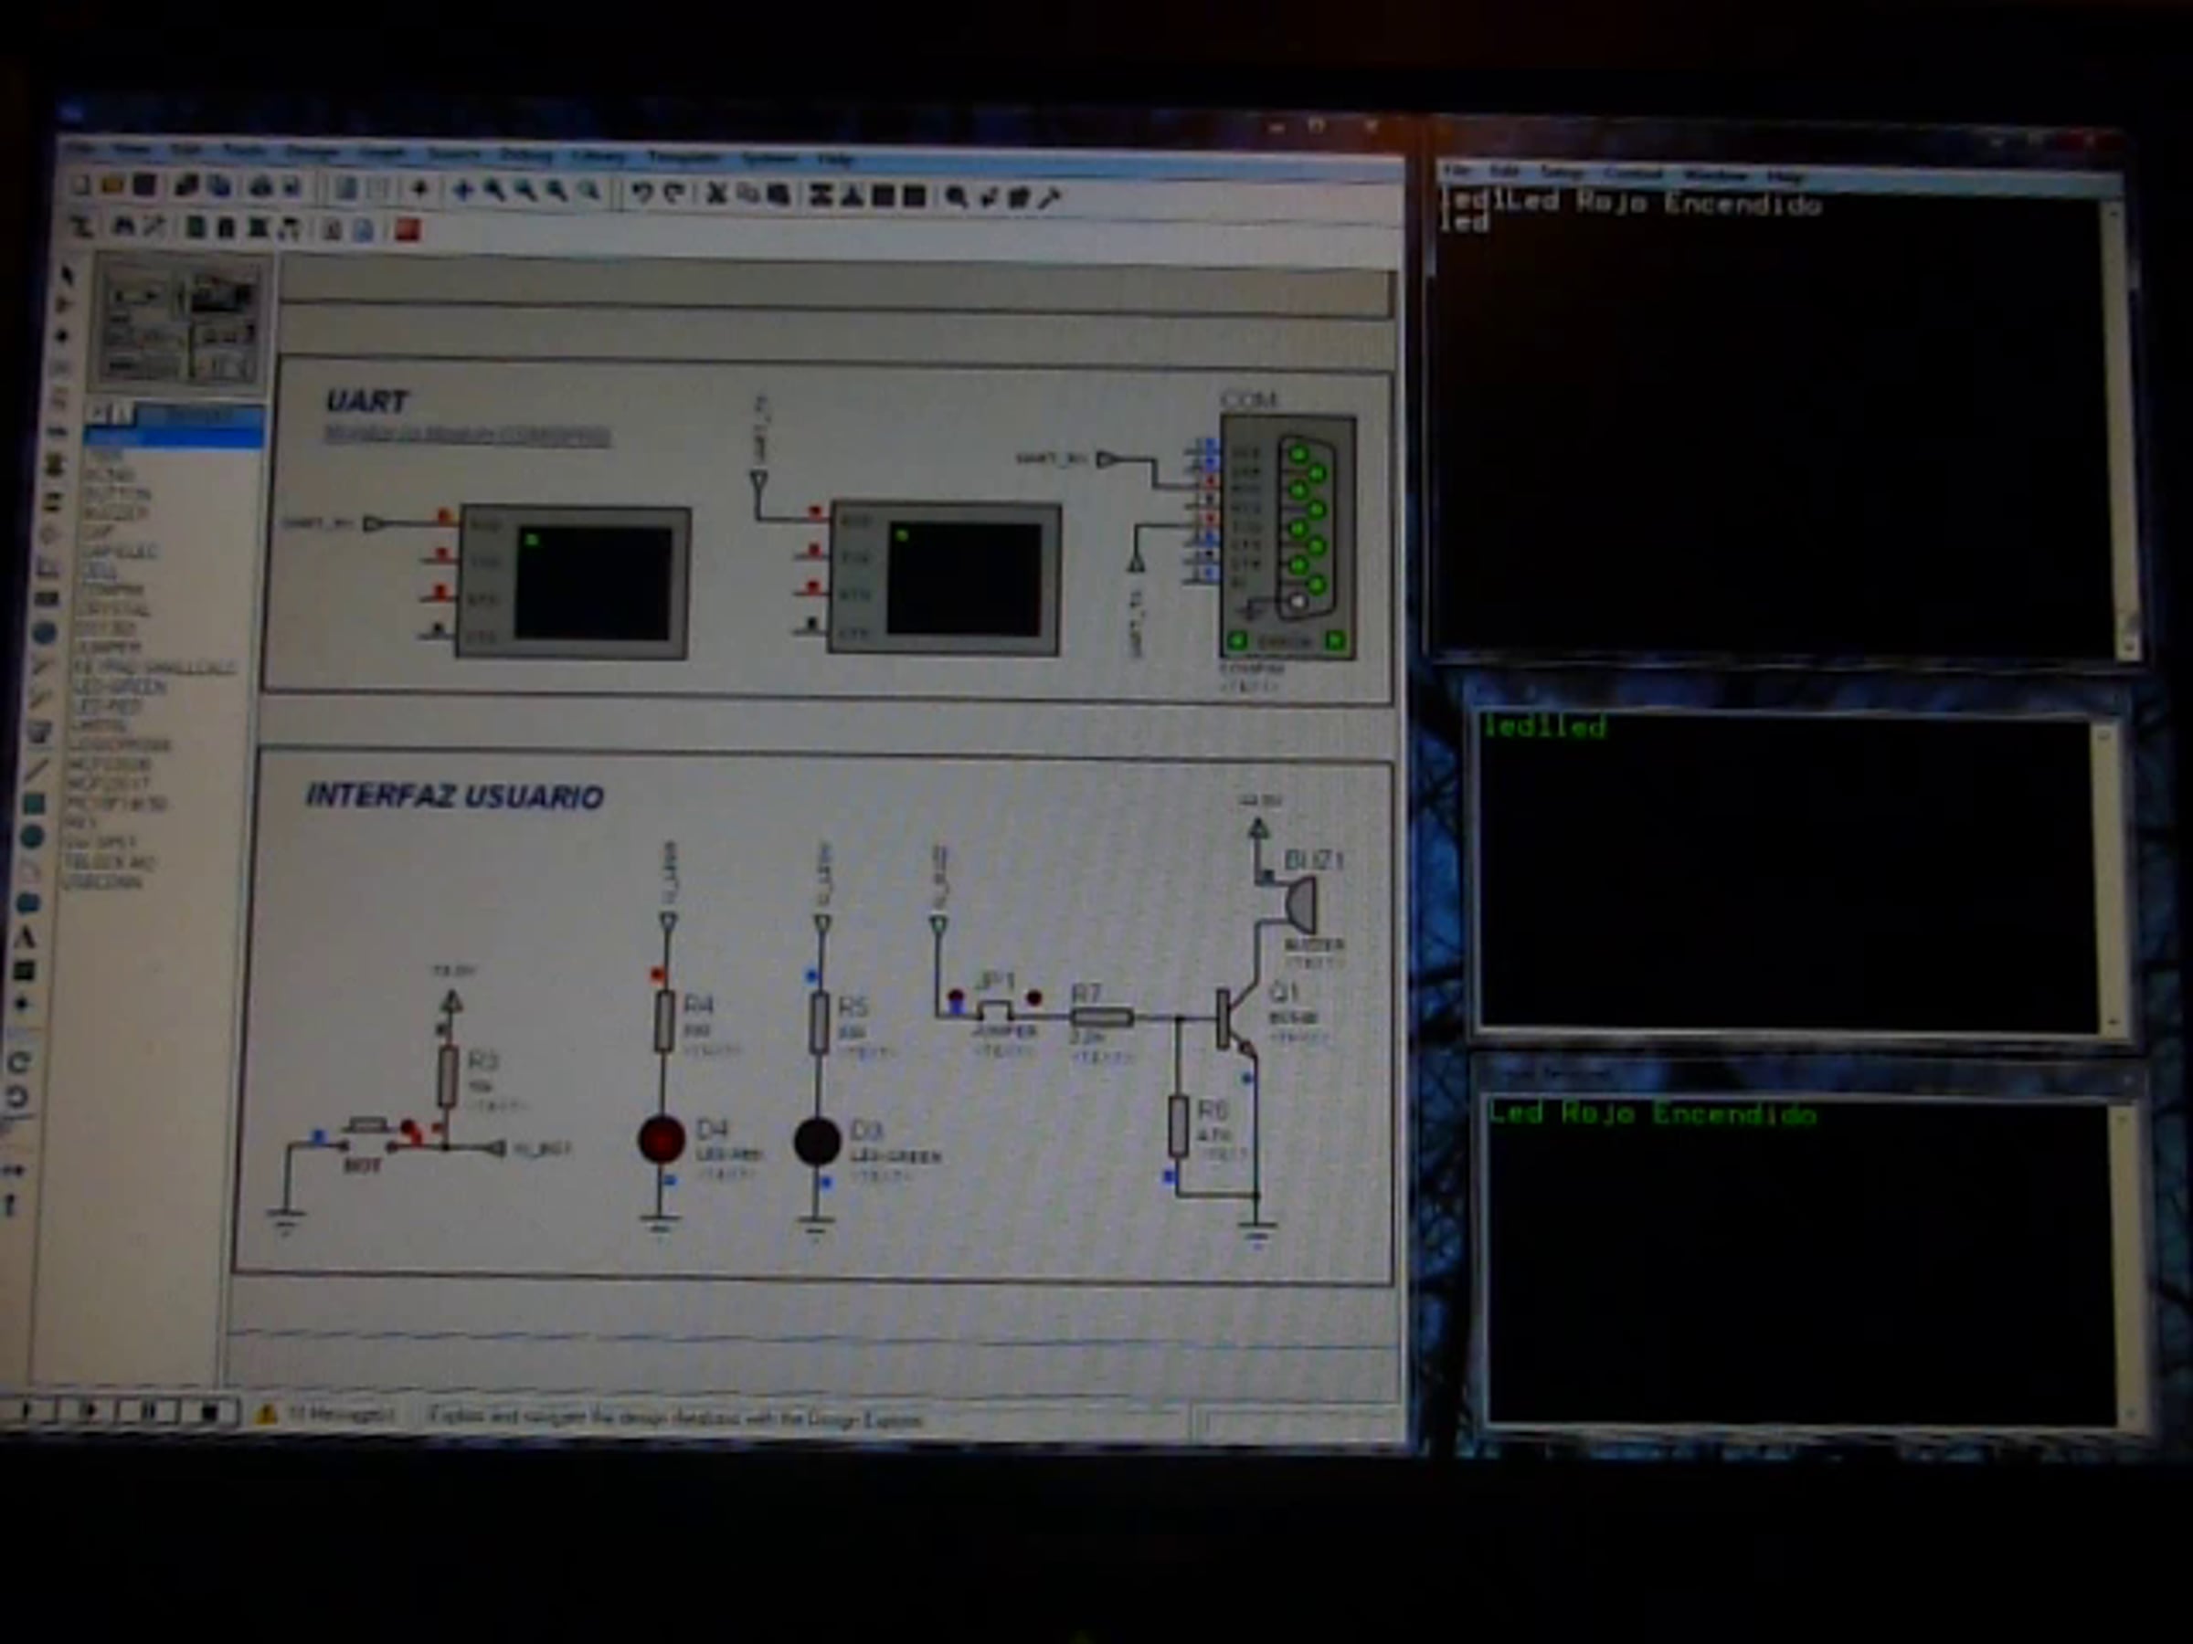Pause the running simulation
The height and width of the screenshot is (1644, 2193).
coord(150,1409)
